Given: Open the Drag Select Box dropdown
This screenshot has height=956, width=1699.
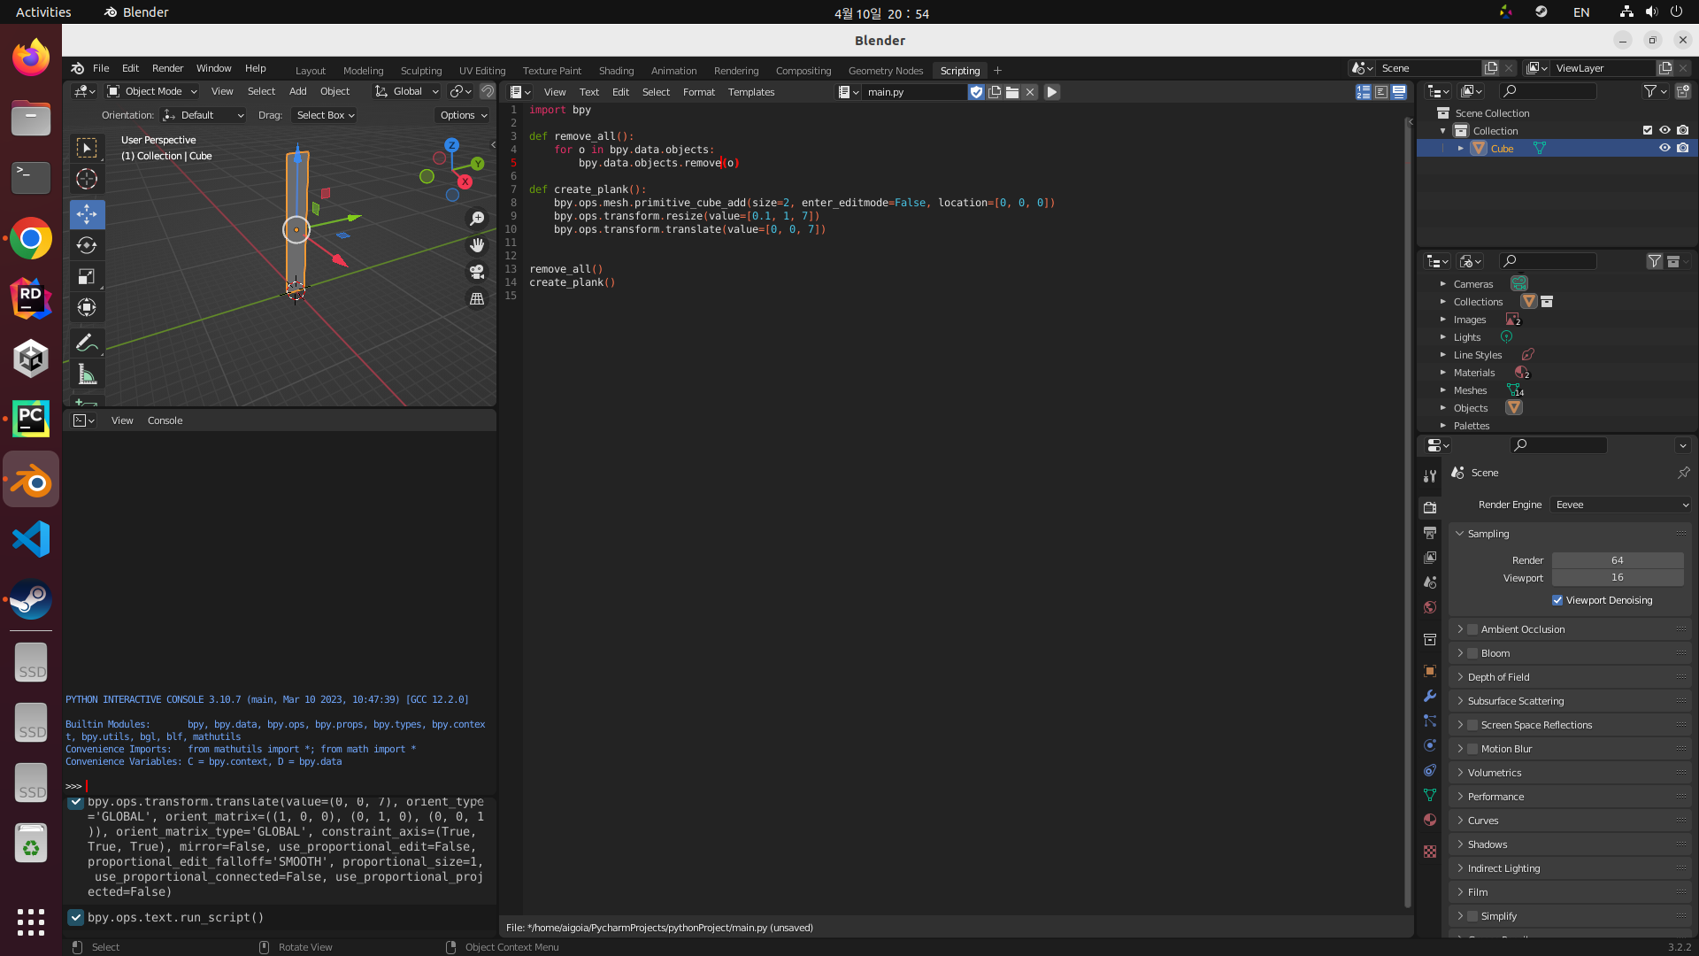Looking at the screenshot, I should click(325, 115).
